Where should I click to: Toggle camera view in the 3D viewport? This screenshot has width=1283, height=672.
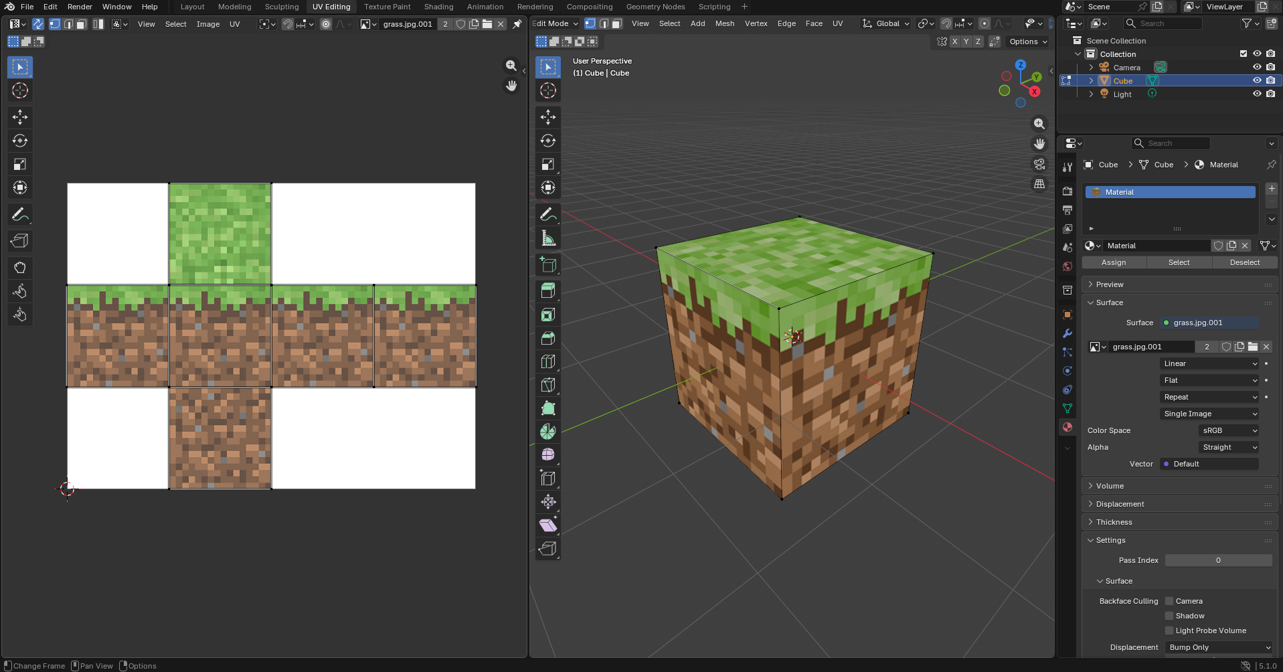tap(1039, 164)
